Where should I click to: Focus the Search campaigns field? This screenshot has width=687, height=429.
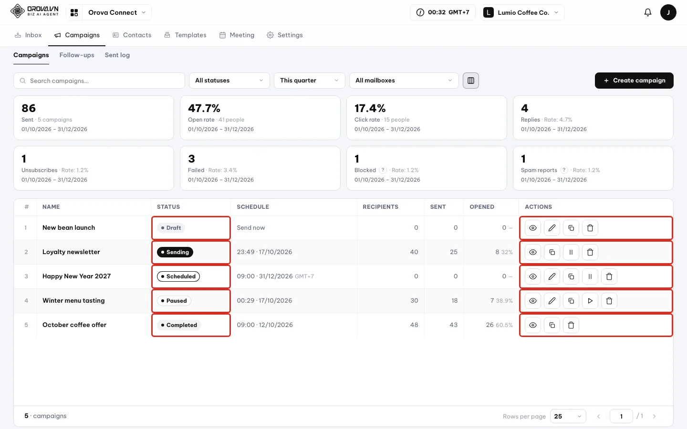pos(99,81)
